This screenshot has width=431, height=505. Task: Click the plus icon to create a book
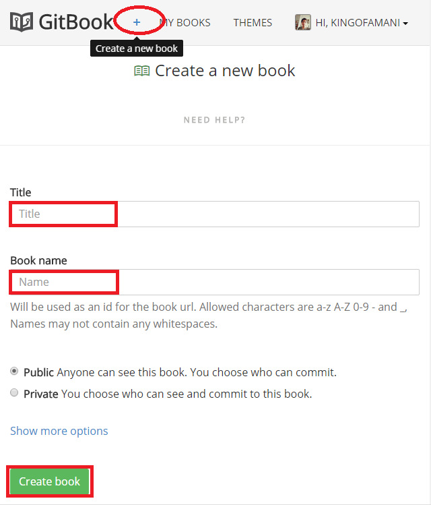coord(137,22)
